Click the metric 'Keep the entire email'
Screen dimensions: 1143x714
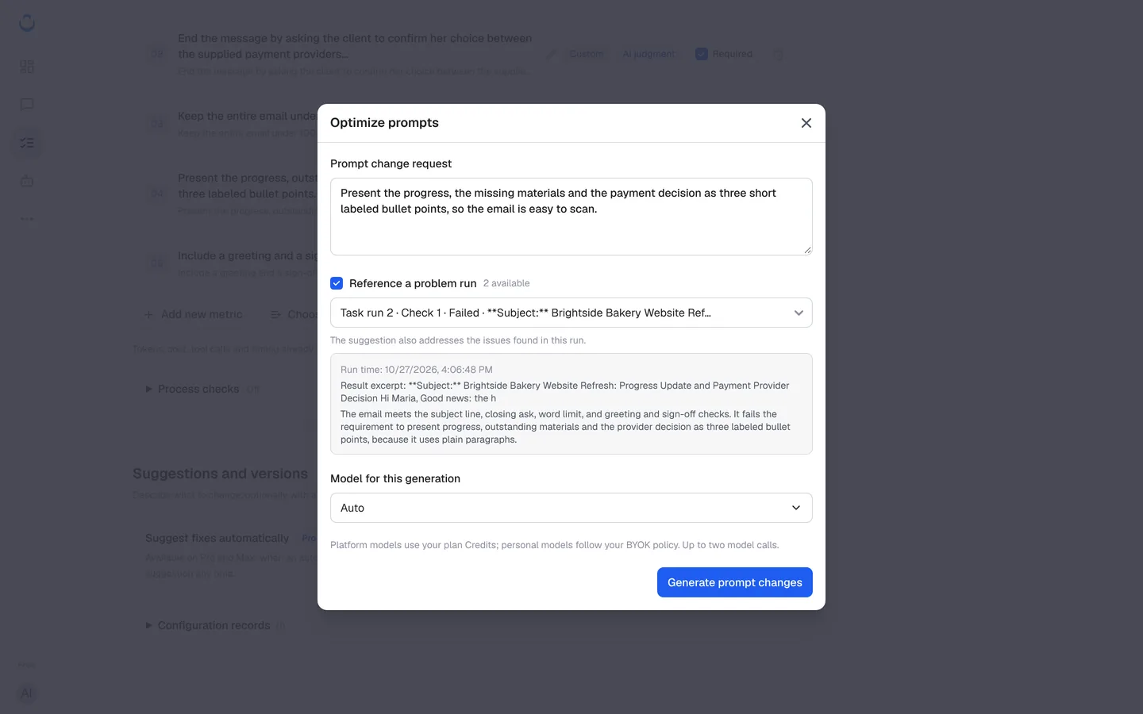pyautogui.click(x=248, y=116)
